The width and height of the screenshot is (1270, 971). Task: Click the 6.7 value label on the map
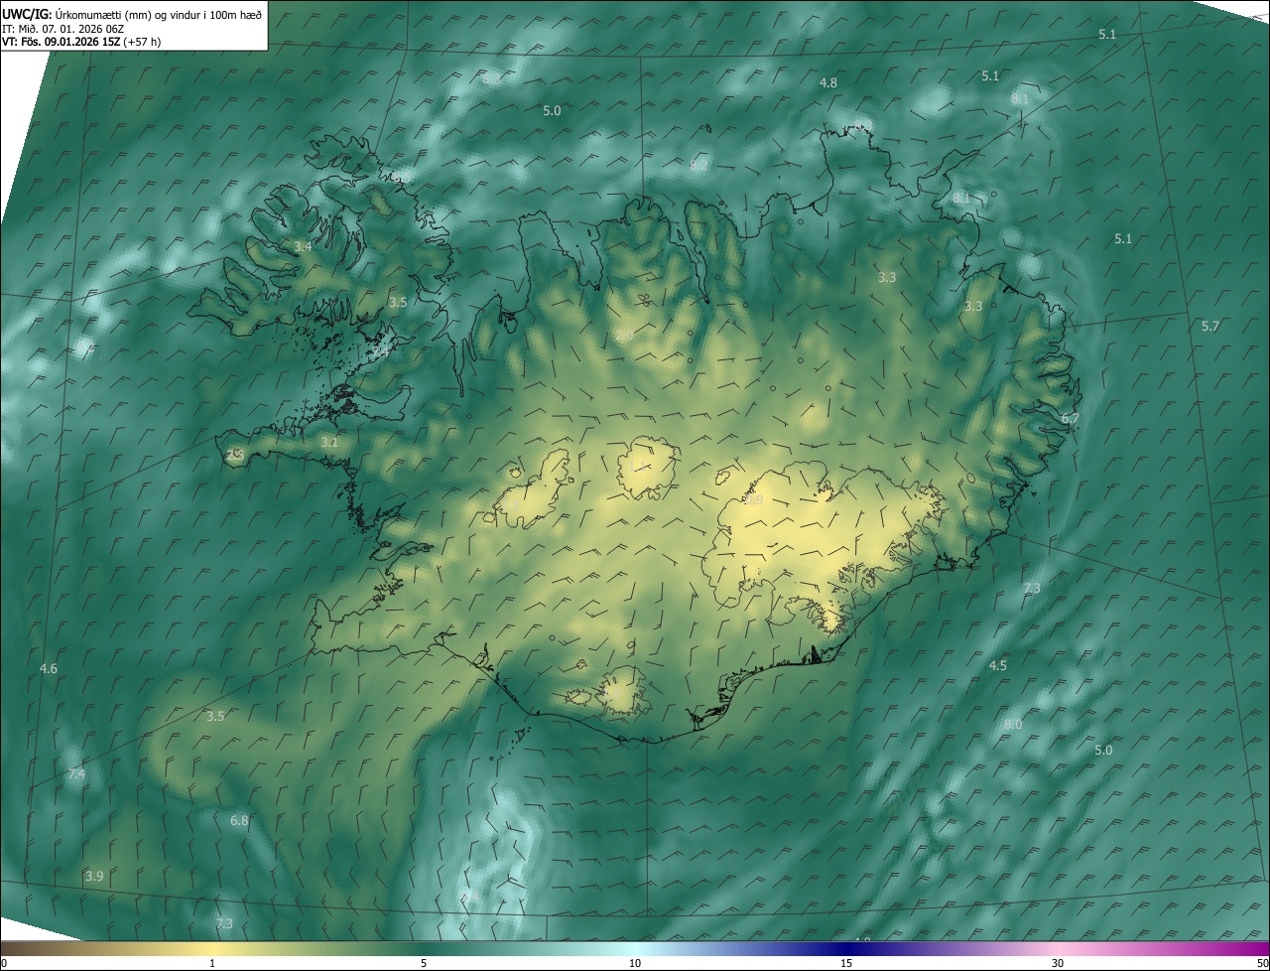[1070, 419]
